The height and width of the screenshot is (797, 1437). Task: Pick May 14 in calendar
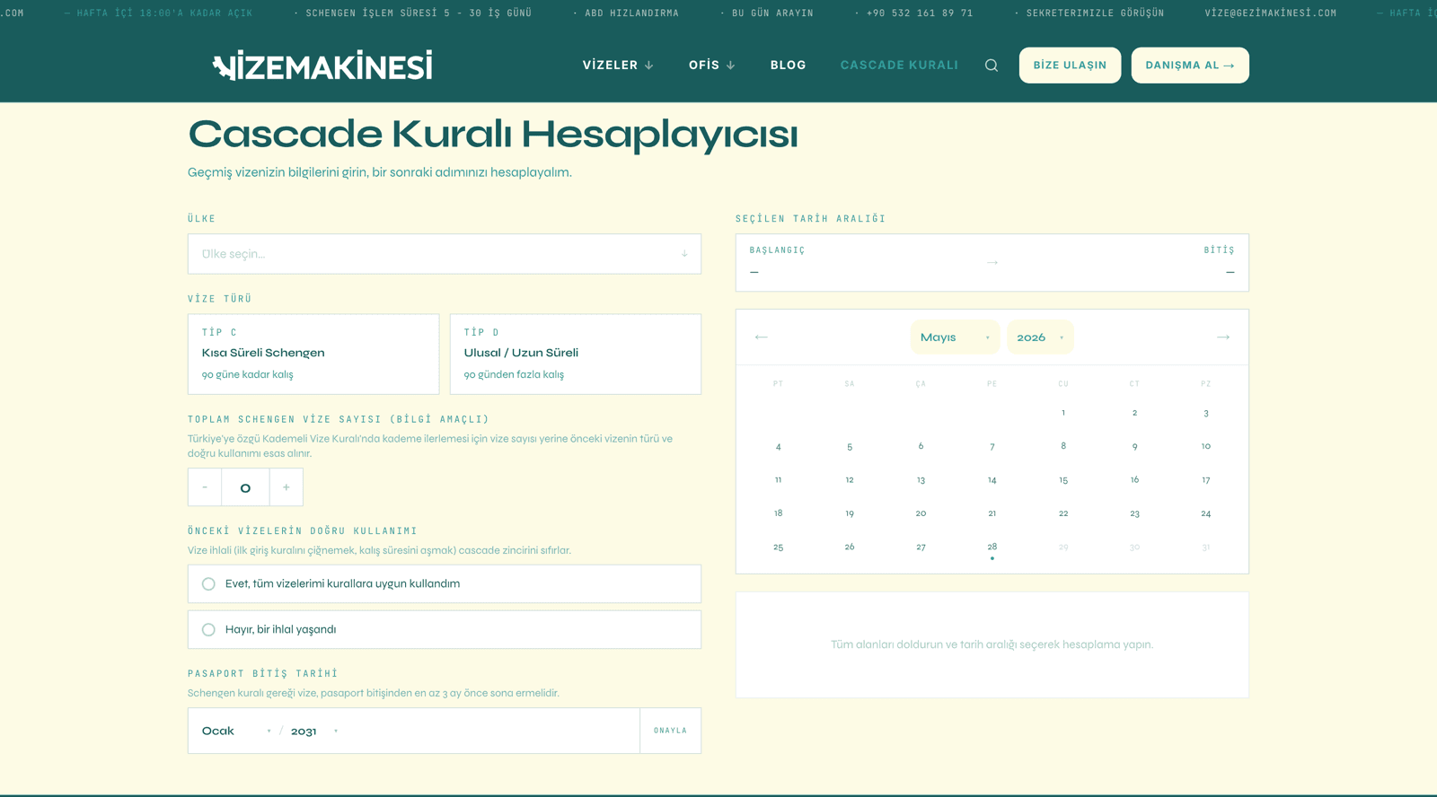click(992, 480)
